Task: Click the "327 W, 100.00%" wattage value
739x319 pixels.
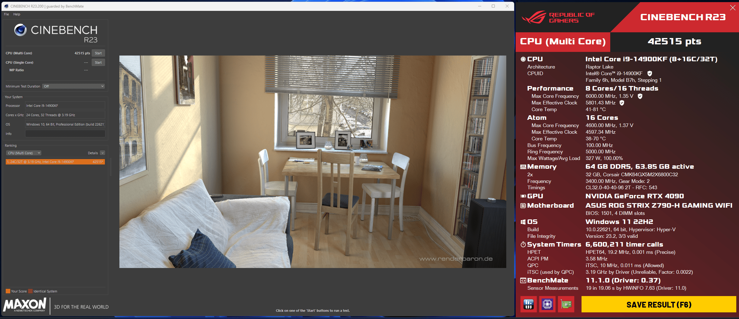Action: click(604, 158)
